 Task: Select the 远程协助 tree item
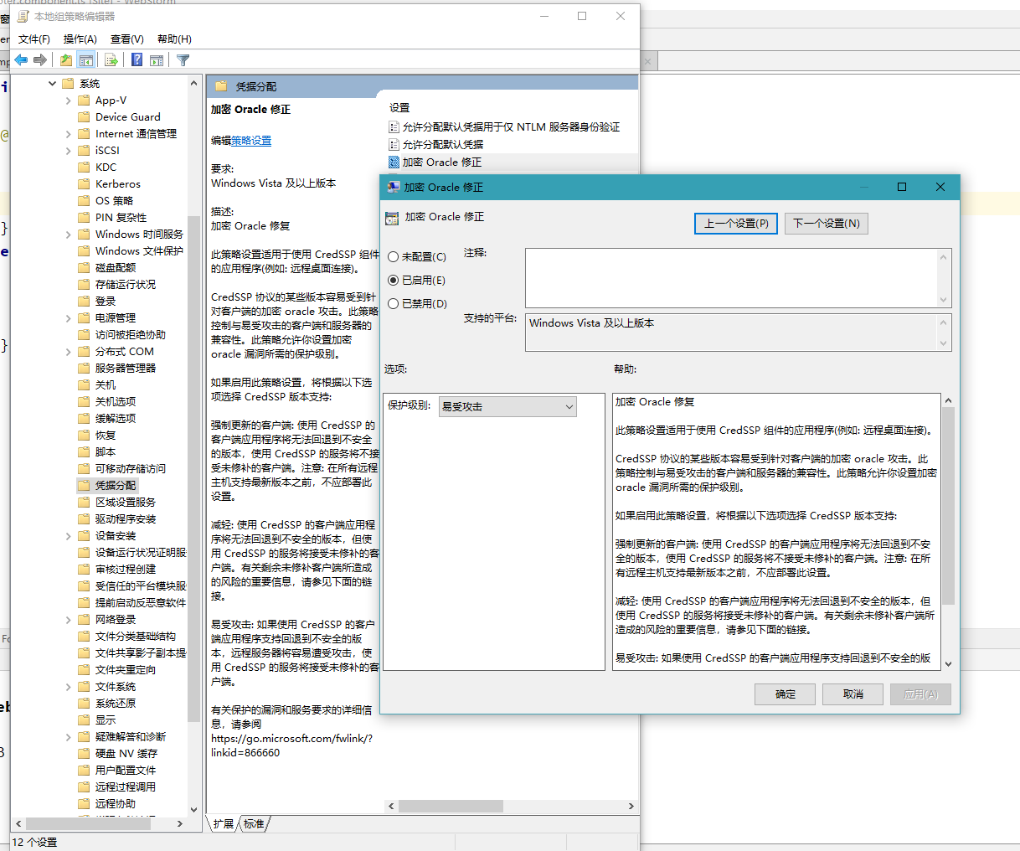coord(116,804)
